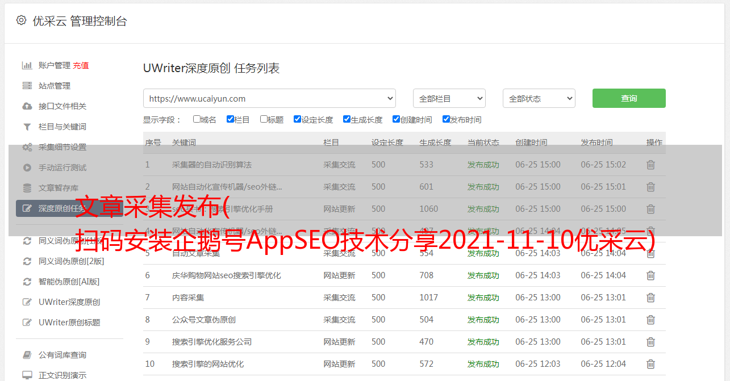Screen dimensions: 730x381
Task: Delete row 6 庆华购物网站seo搜索引擎优化
Action: [x=650, y=275]
